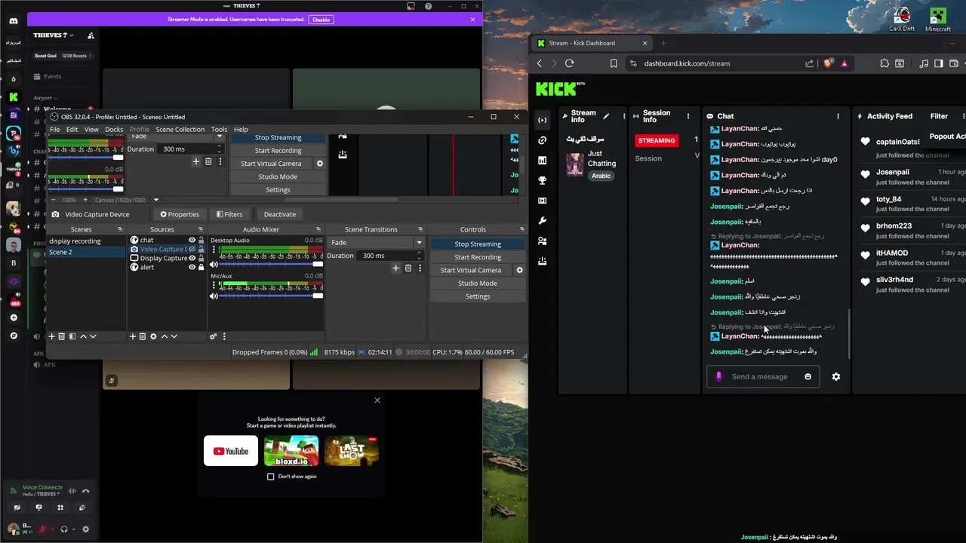This screenshot has width=966, height=543.
Task: Edit Stream info with pencil icon
Action: tap(606, 116)
